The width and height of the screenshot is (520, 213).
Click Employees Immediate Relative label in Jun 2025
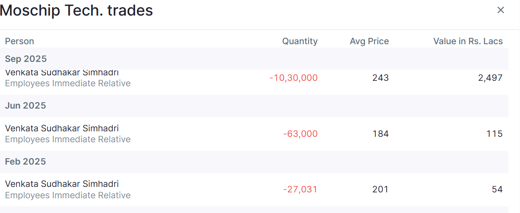coord(68,139)
